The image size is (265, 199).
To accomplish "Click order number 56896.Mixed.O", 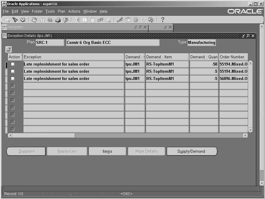I will 233,78.
